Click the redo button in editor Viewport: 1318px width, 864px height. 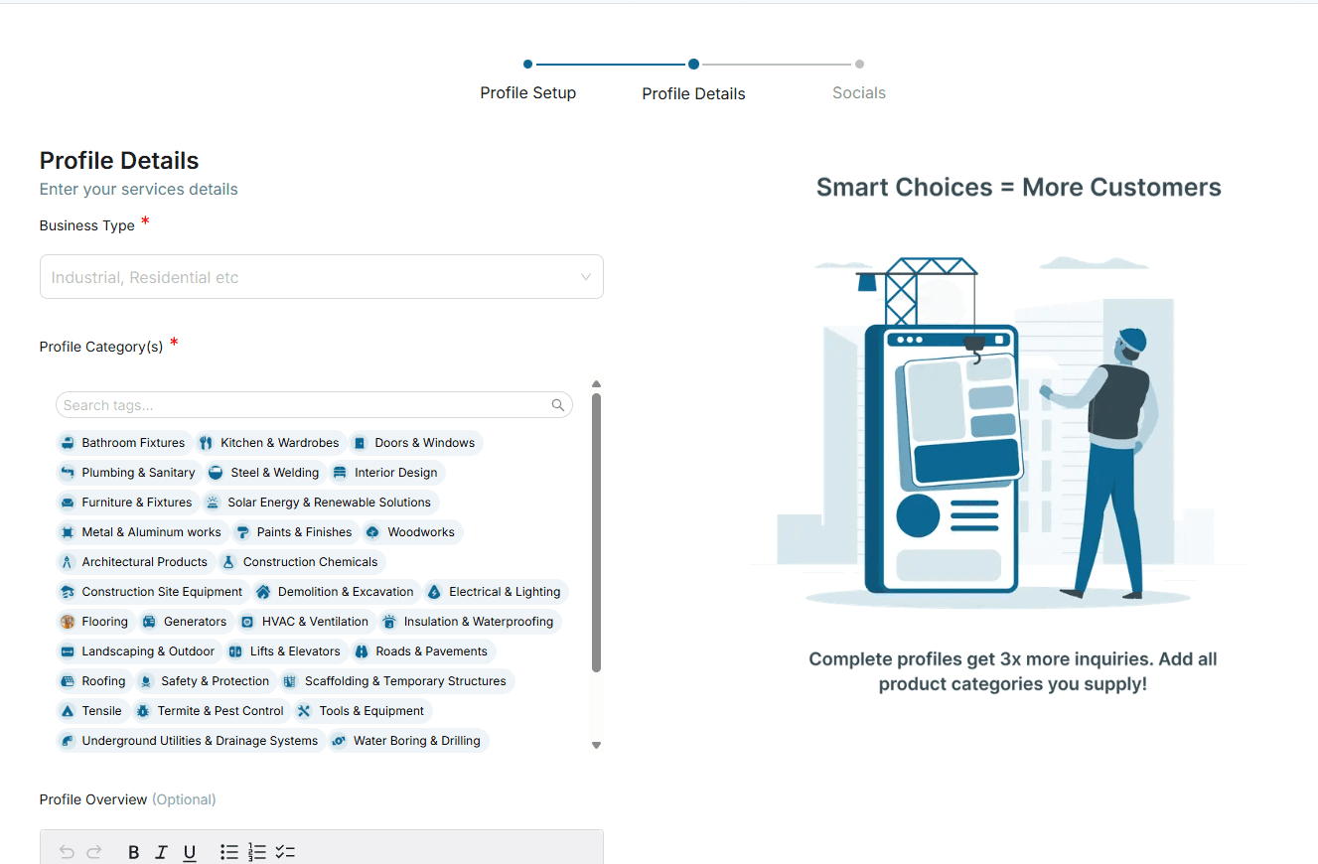point(94,852)
